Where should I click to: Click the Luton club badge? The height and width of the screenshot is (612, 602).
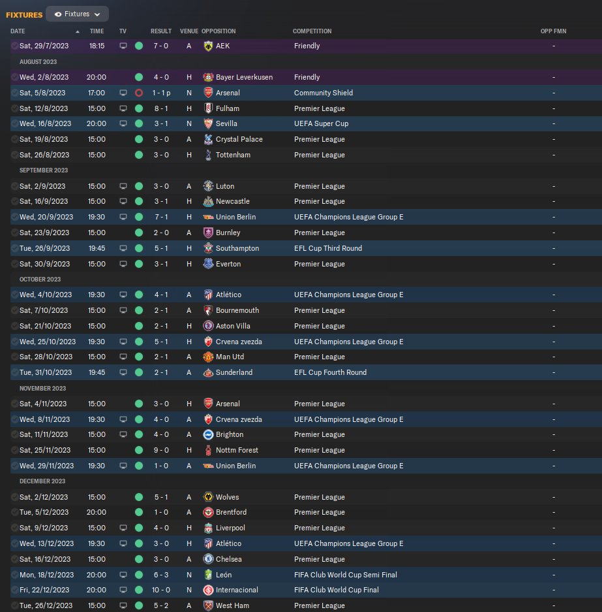(209, 186)
